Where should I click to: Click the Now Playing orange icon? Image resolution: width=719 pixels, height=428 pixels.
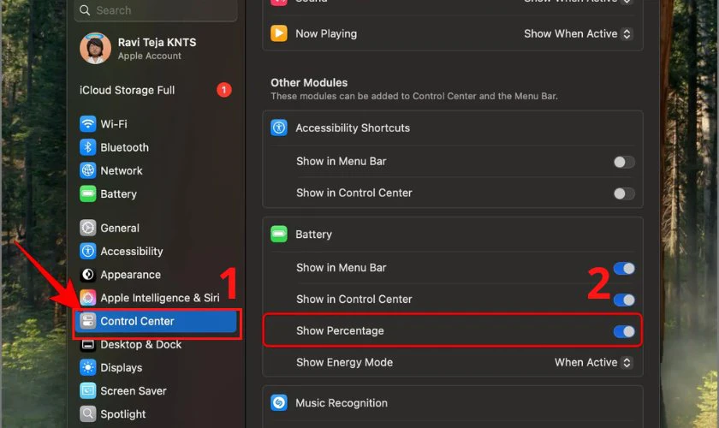[279, 33]
